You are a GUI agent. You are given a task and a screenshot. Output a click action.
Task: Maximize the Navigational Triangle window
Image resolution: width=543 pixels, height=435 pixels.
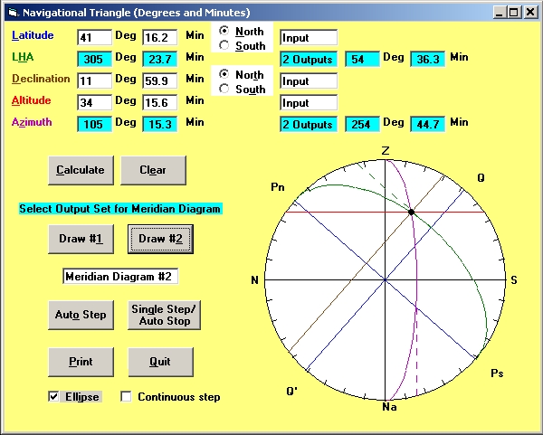[514, 13]
